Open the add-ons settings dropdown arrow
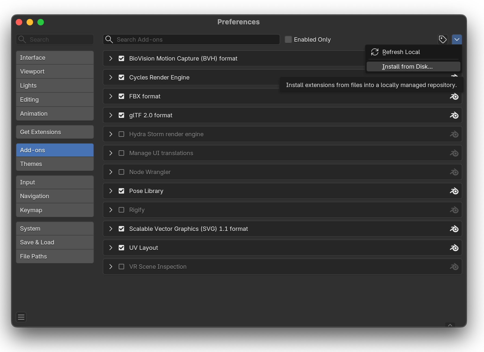Screen dimensions: 484x352 click(x=457, y=39)
